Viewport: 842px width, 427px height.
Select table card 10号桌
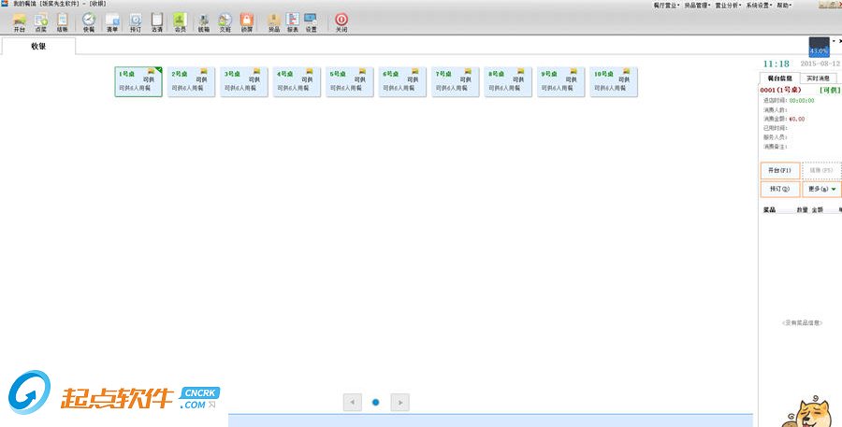(x=614, y=81)
